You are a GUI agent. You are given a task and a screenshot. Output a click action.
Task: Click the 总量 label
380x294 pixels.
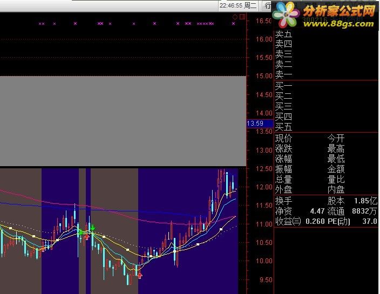pyautogui.click(x=283, y=180)
